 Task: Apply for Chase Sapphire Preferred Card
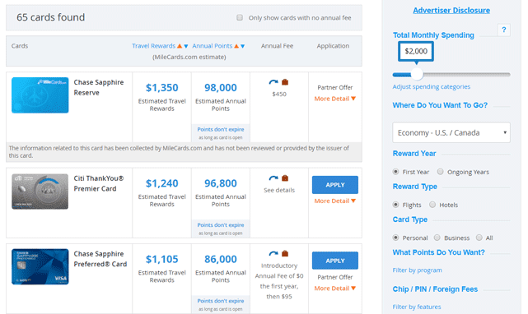point(335,261)
